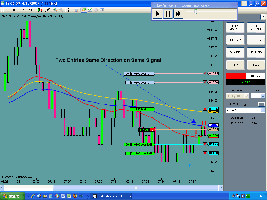Cancel the 844.75 BuyToCover LMT order

click(205, 144)
